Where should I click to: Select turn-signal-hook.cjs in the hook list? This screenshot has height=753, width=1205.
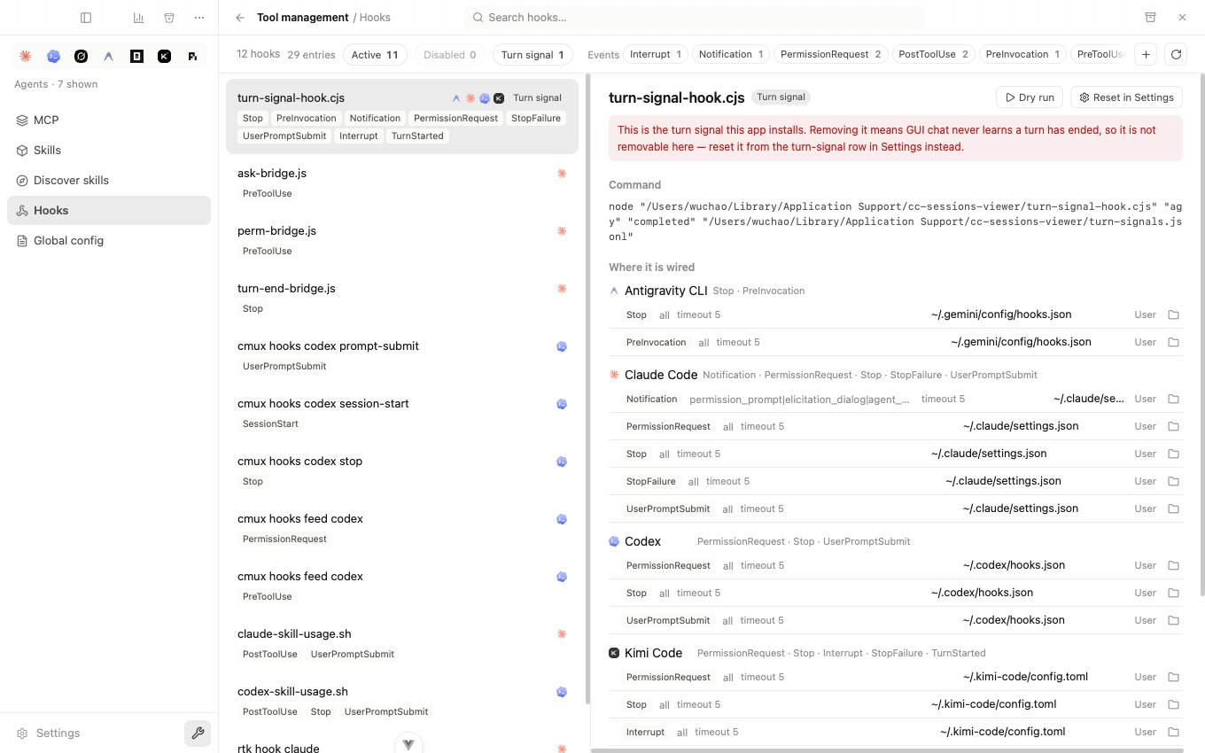coord(402,116)
